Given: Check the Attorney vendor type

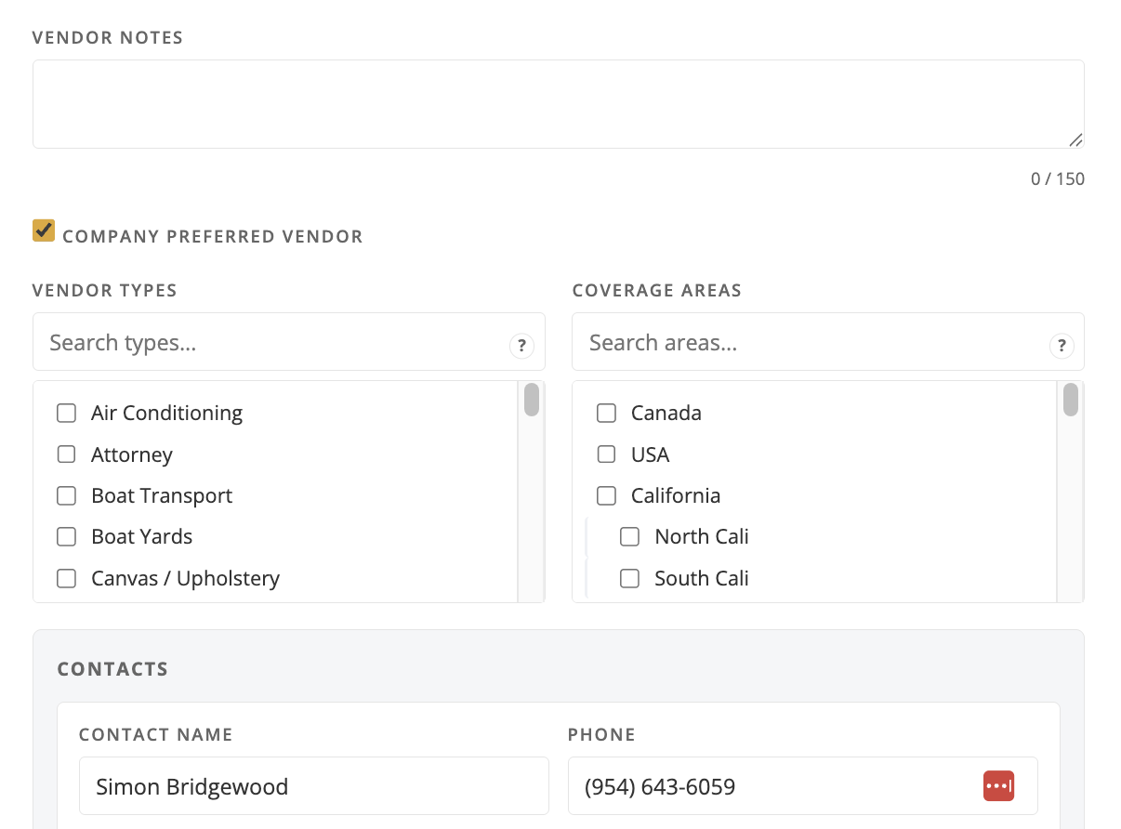Looking at the screenshot, I should point(66,454).
